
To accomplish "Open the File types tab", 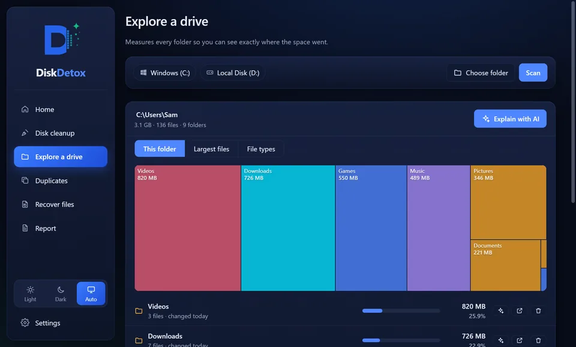I will [261, 149].
